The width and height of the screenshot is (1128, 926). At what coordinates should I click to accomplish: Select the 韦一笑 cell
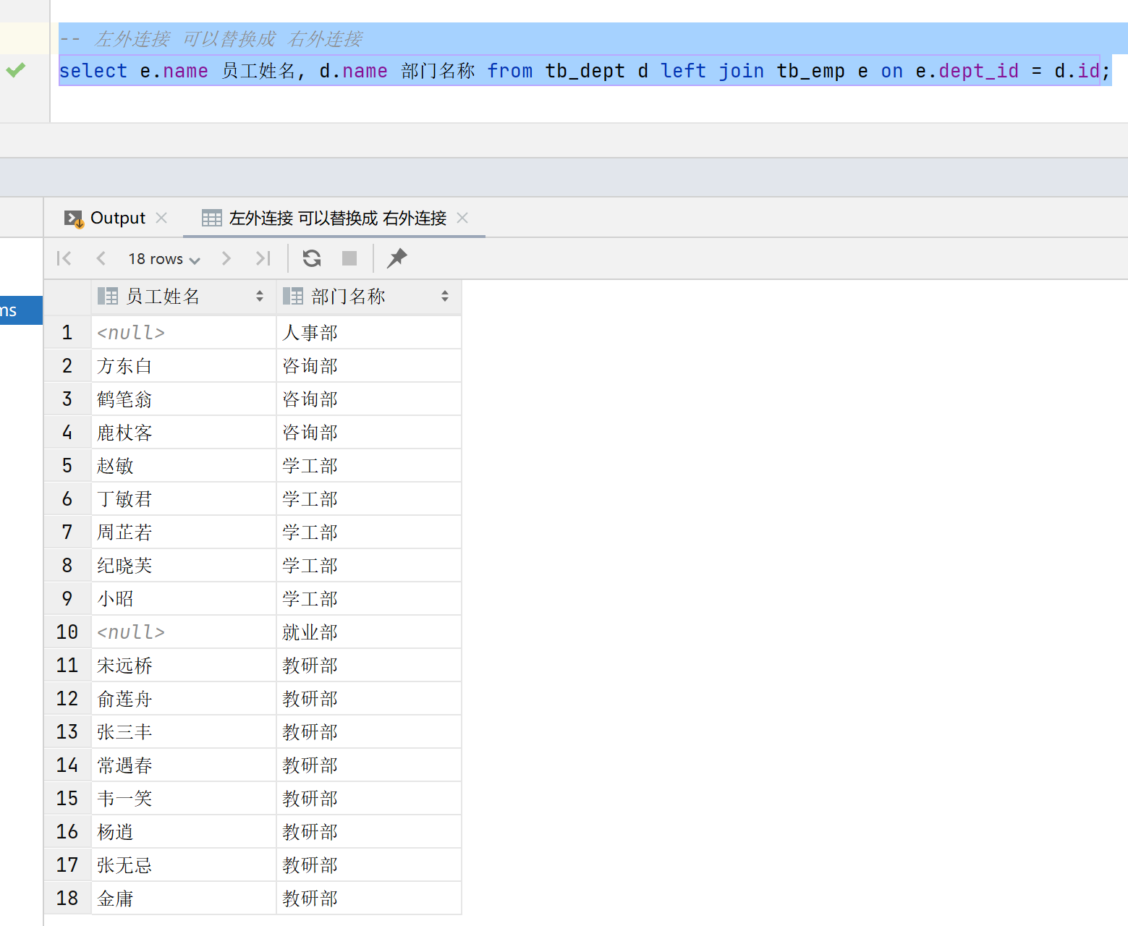[184, 799]
